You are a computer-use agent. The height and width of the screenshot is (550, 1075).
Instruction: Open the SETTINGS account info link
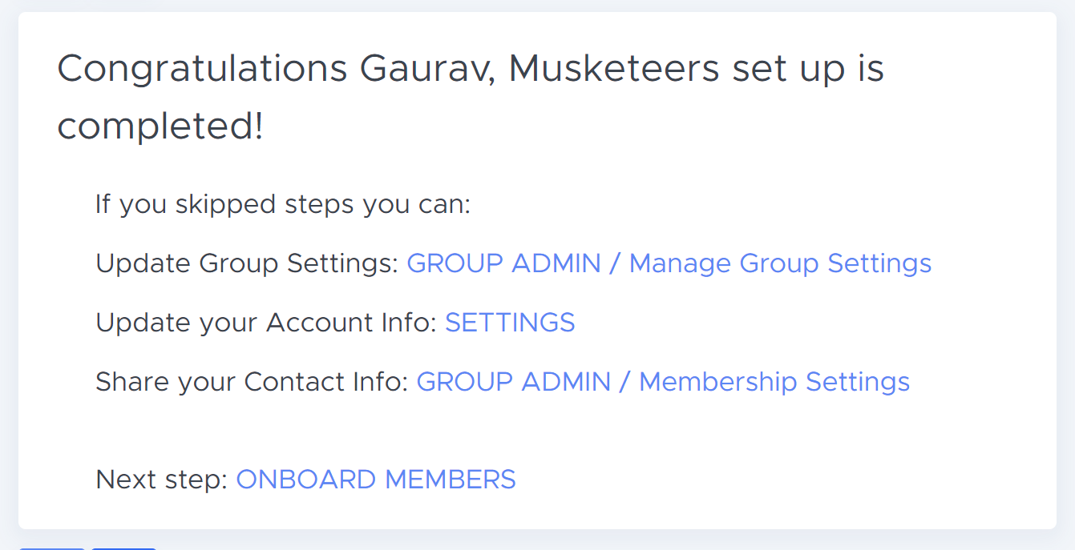coord(510,323)
